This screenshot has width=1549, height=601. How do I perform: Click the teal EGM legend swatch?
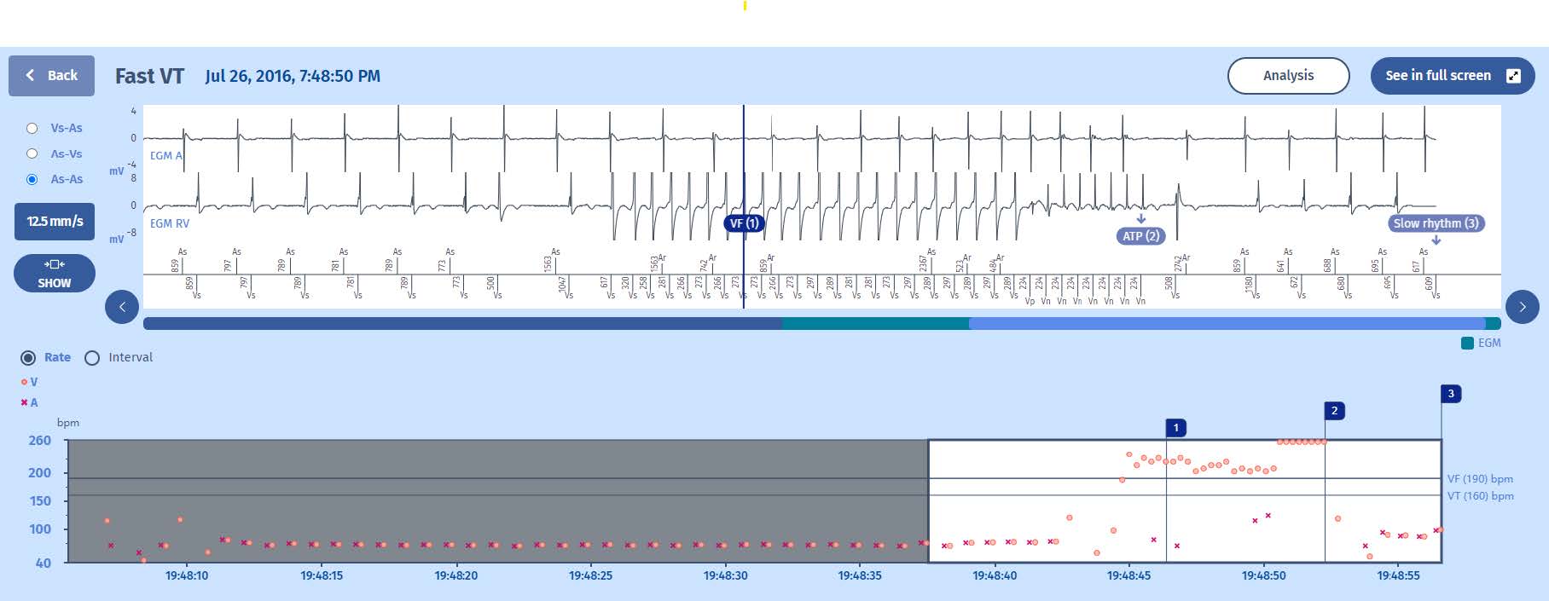pos(1467,343)
